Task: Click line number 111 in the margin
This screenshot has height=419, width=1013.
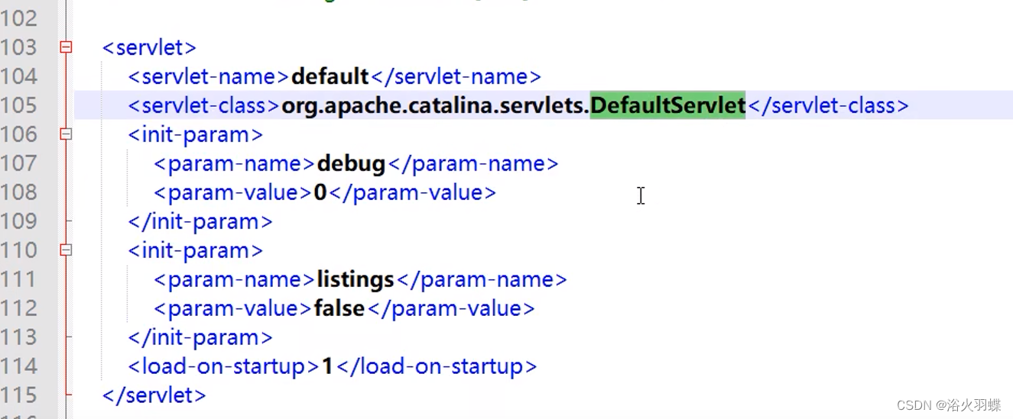Action: point(19,279)
